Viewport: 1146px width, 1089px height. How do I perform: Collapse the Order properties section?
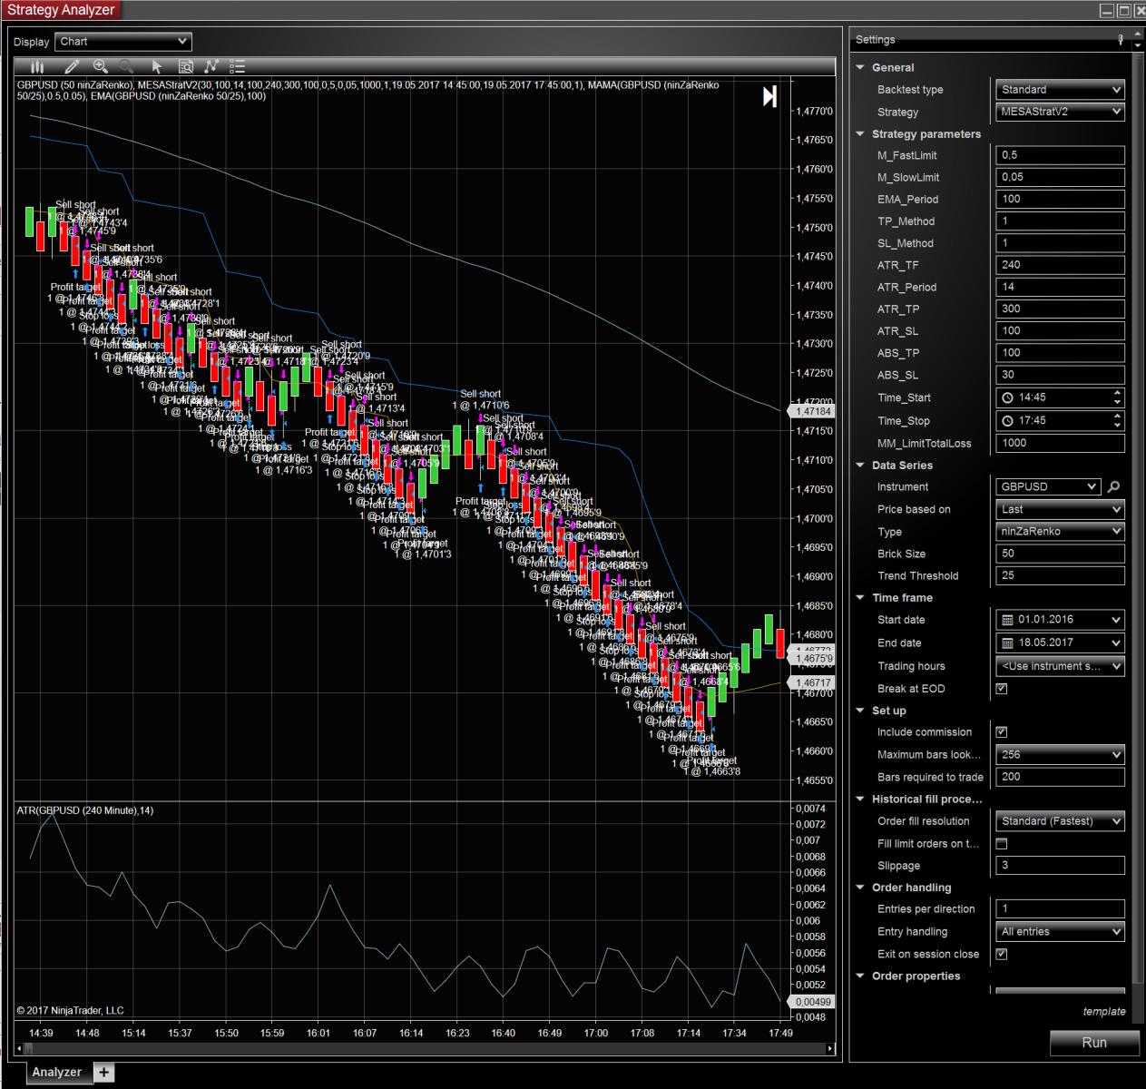[x=860, y=976]
